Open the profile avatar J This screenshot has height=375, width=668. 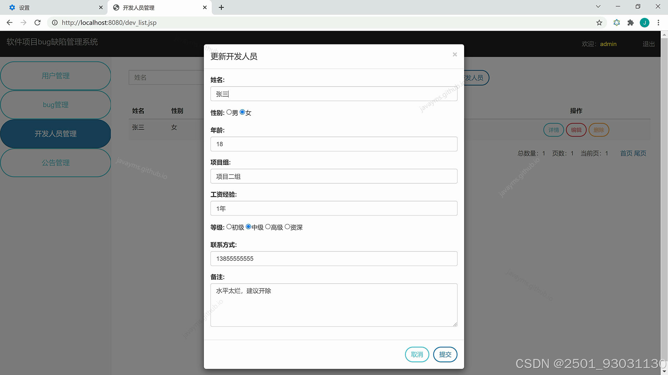point(644,23)
